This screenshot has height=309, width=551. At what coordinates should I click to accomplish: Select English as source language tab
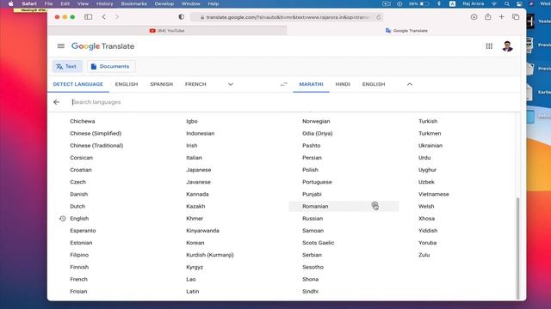[127, 84]
